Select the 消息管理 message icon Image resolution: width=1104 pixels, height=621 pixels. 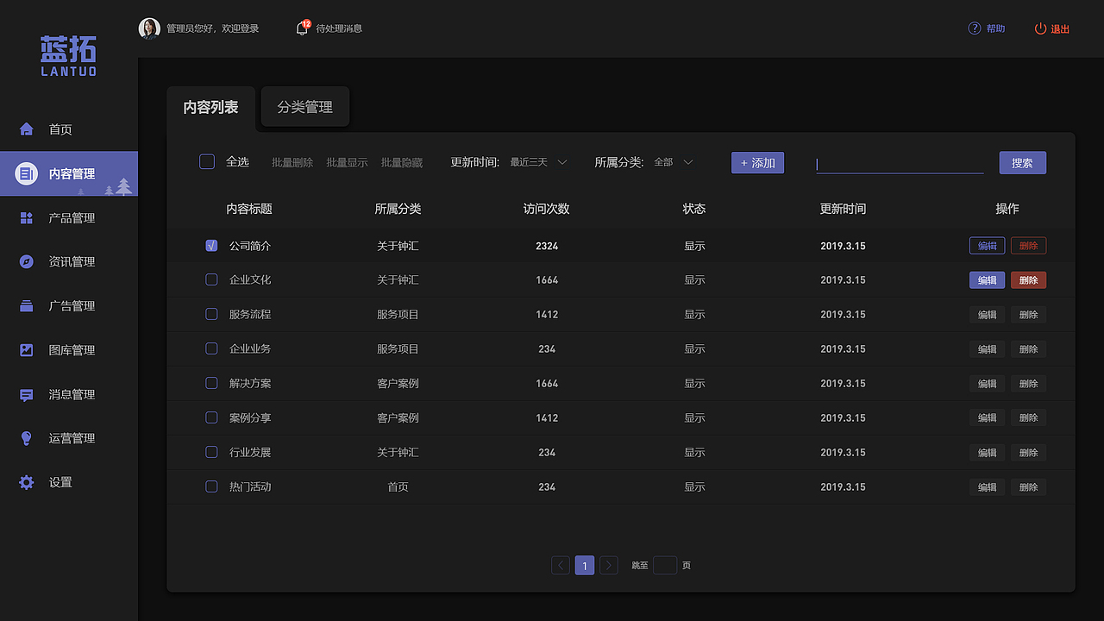tap(26, 394)
